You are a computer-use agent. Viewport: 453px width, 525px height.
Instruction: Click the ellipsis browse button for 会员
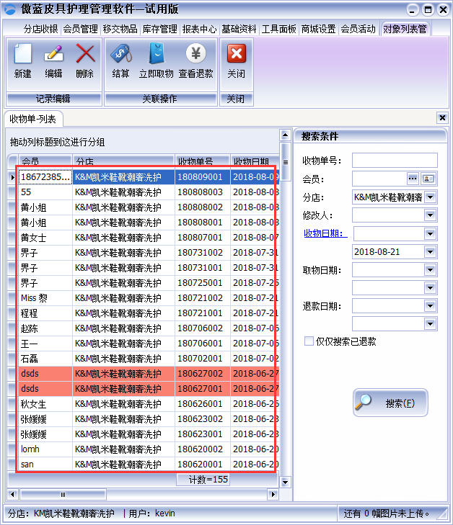click(413, 179)
